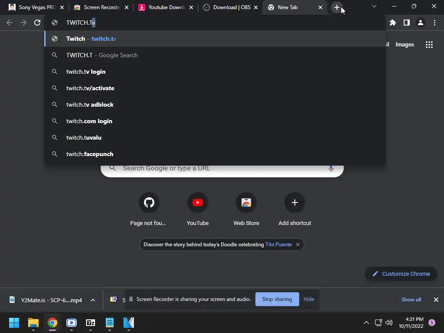Click Stop sharing button

pos(277,299)
